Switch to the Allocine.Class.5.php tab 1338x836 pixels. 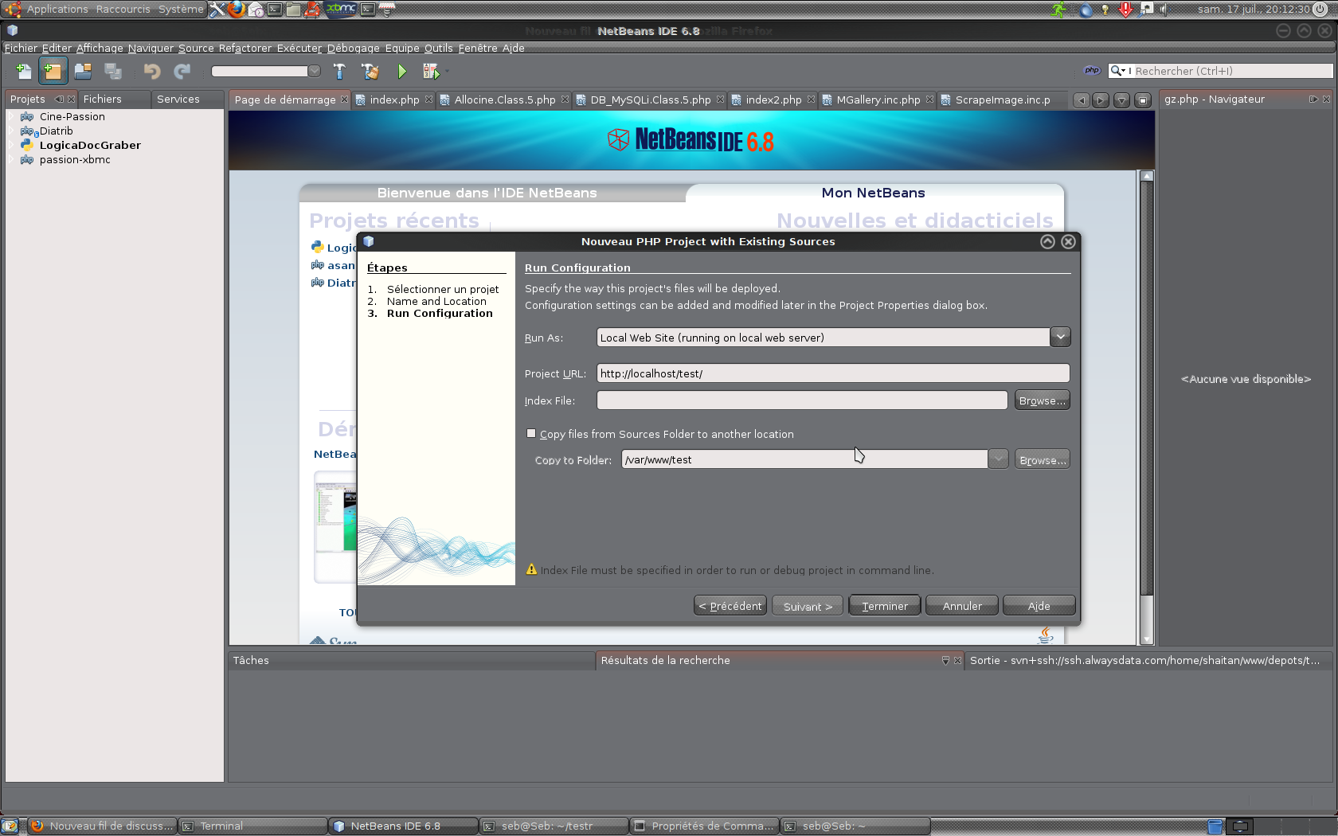click(x=505, y=100)
